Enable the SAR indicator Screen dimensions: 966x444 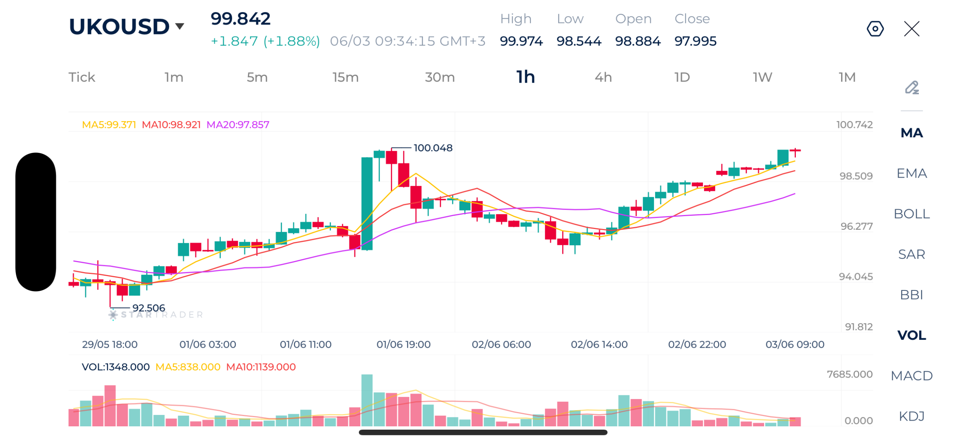(x=911, y=254)
